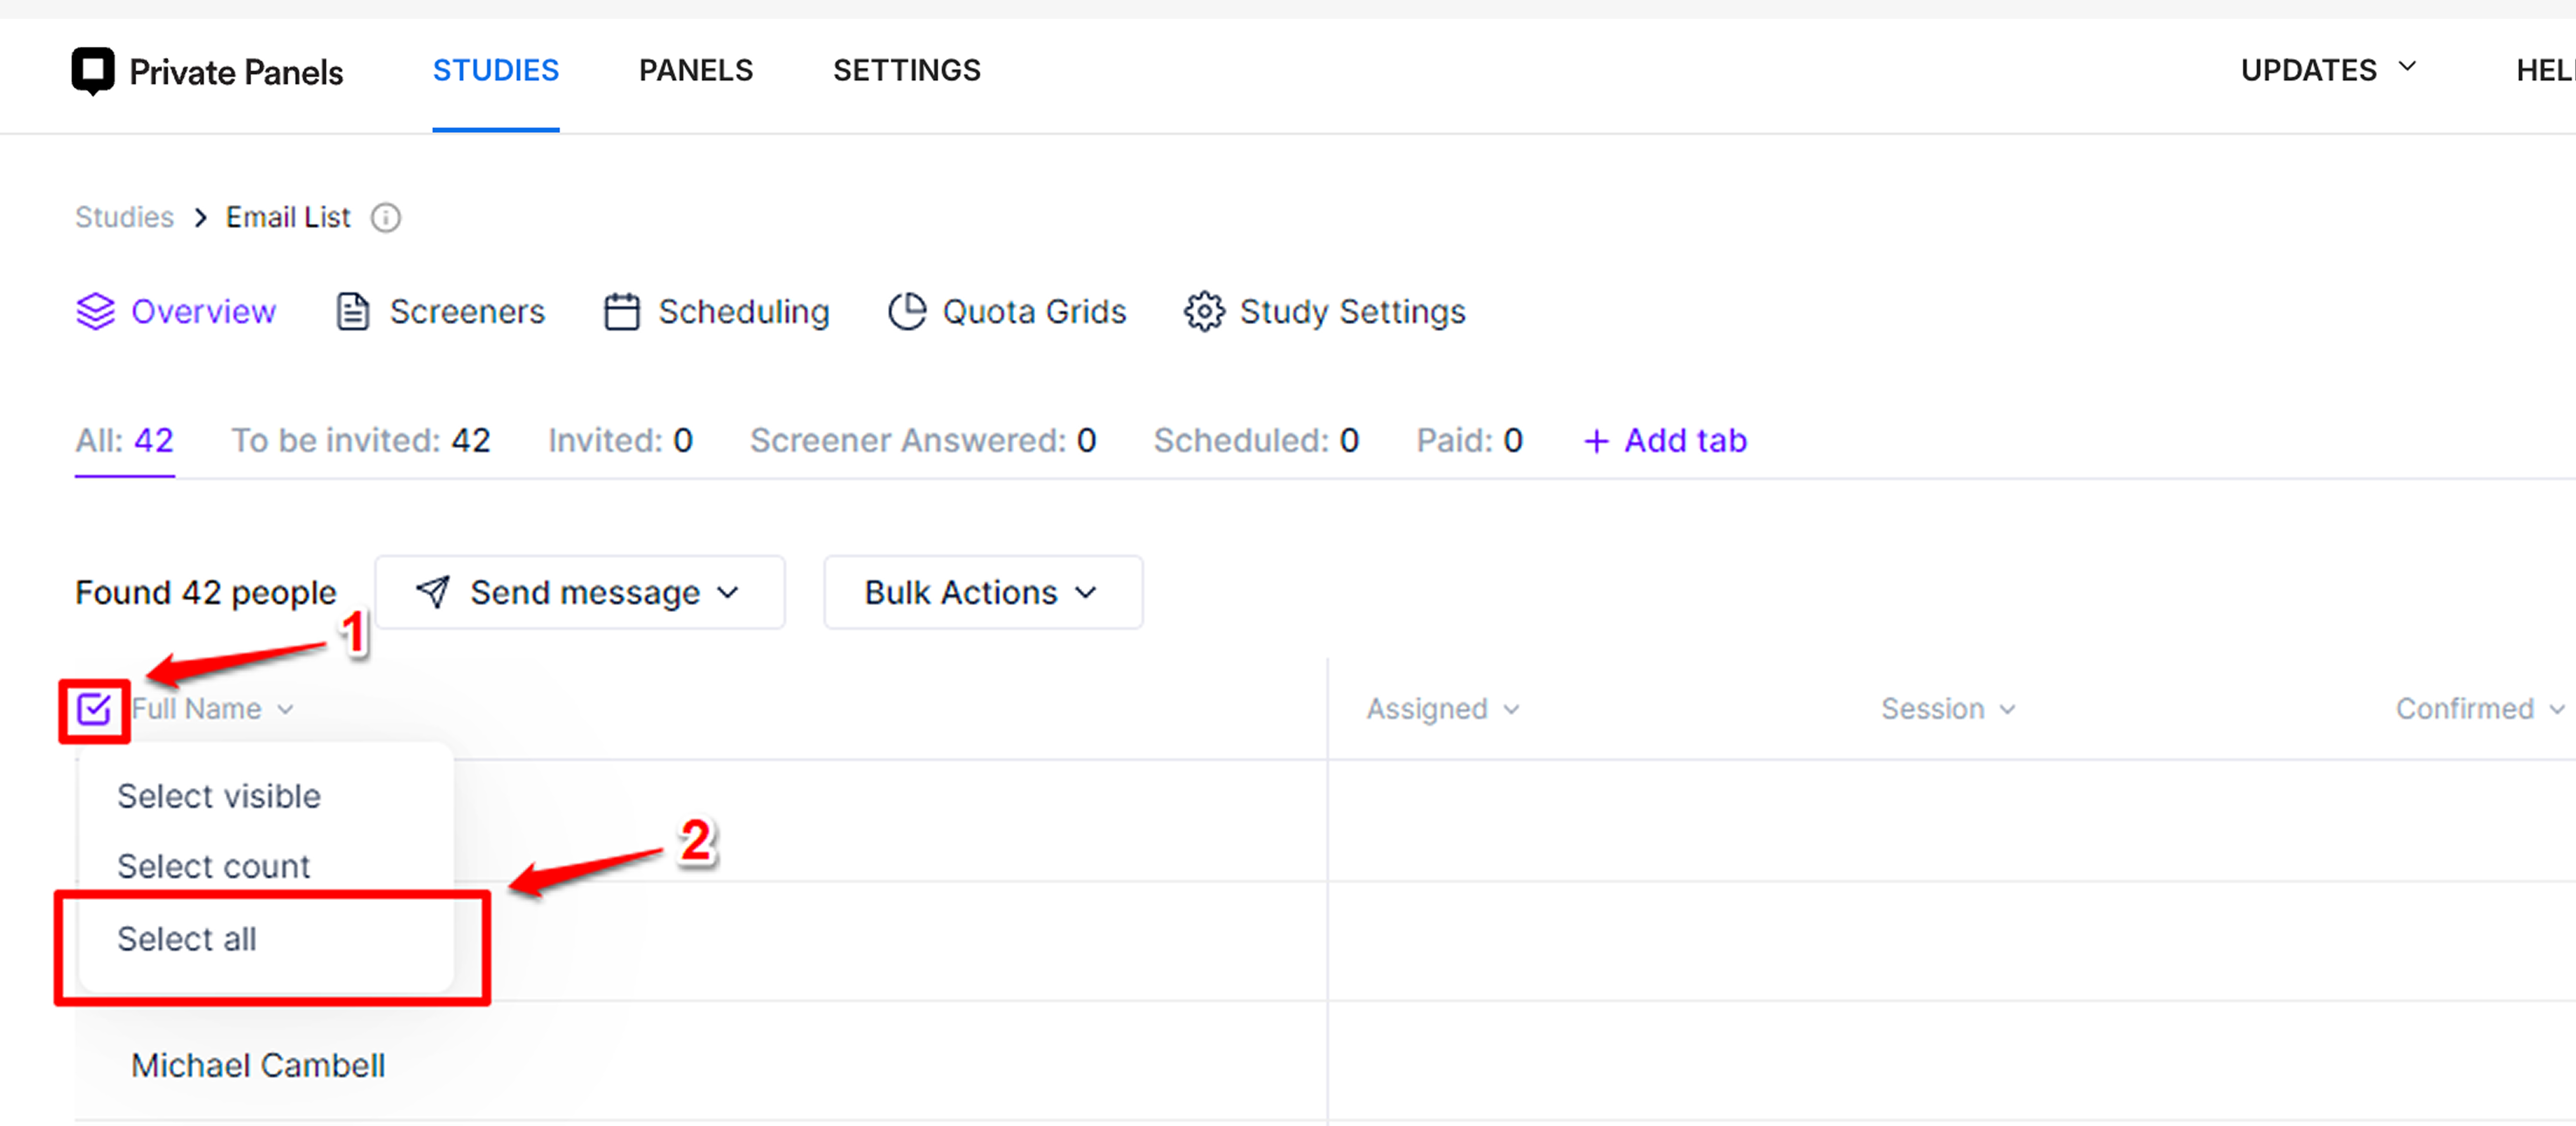
Task: Click the Private Panels logo icon
Action: pos(93,71)
